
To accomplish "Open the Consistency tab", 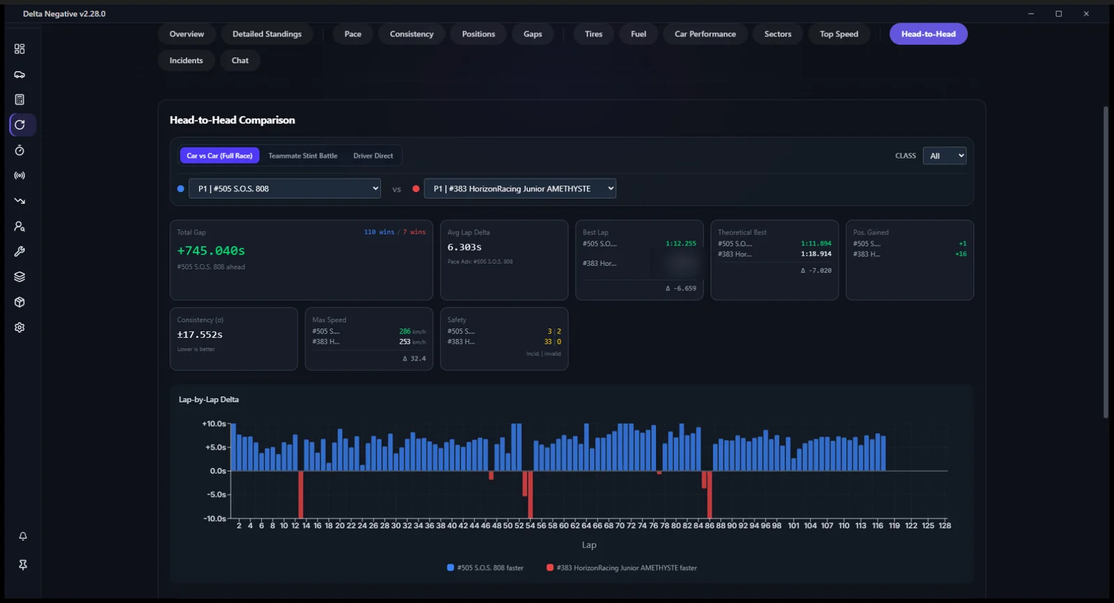I will pos(411,34).
